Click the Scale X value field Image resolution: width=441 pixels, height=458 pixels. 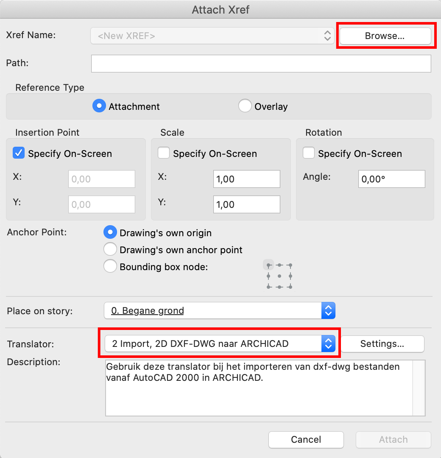point(247,179)
